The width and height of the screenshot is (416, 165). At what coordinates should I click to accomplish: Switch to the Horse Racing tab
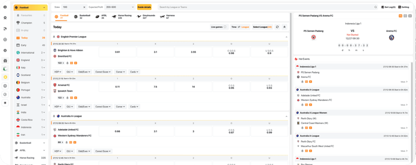point(122,16)
